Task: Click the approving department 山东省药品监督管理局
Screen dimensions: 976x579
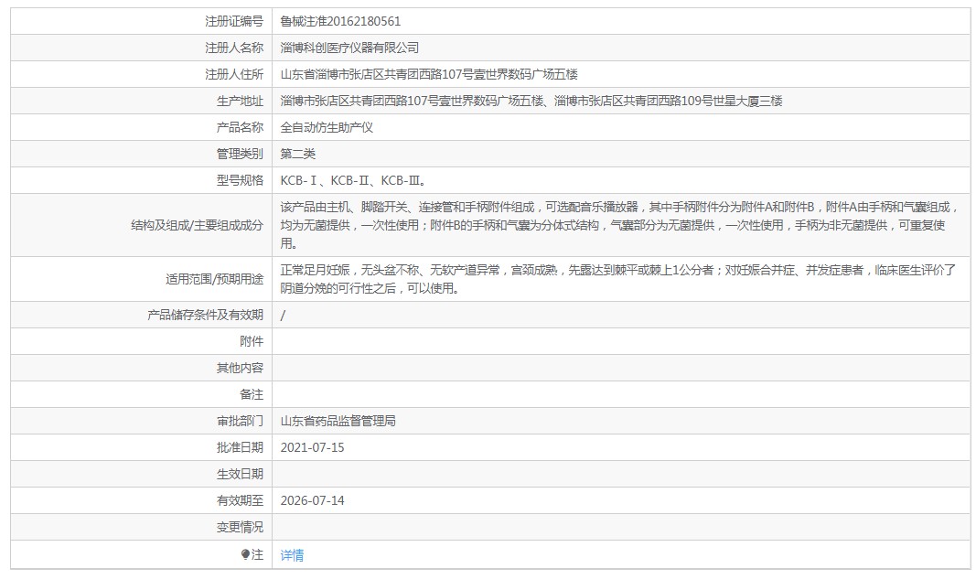Action: coord(338,421)
